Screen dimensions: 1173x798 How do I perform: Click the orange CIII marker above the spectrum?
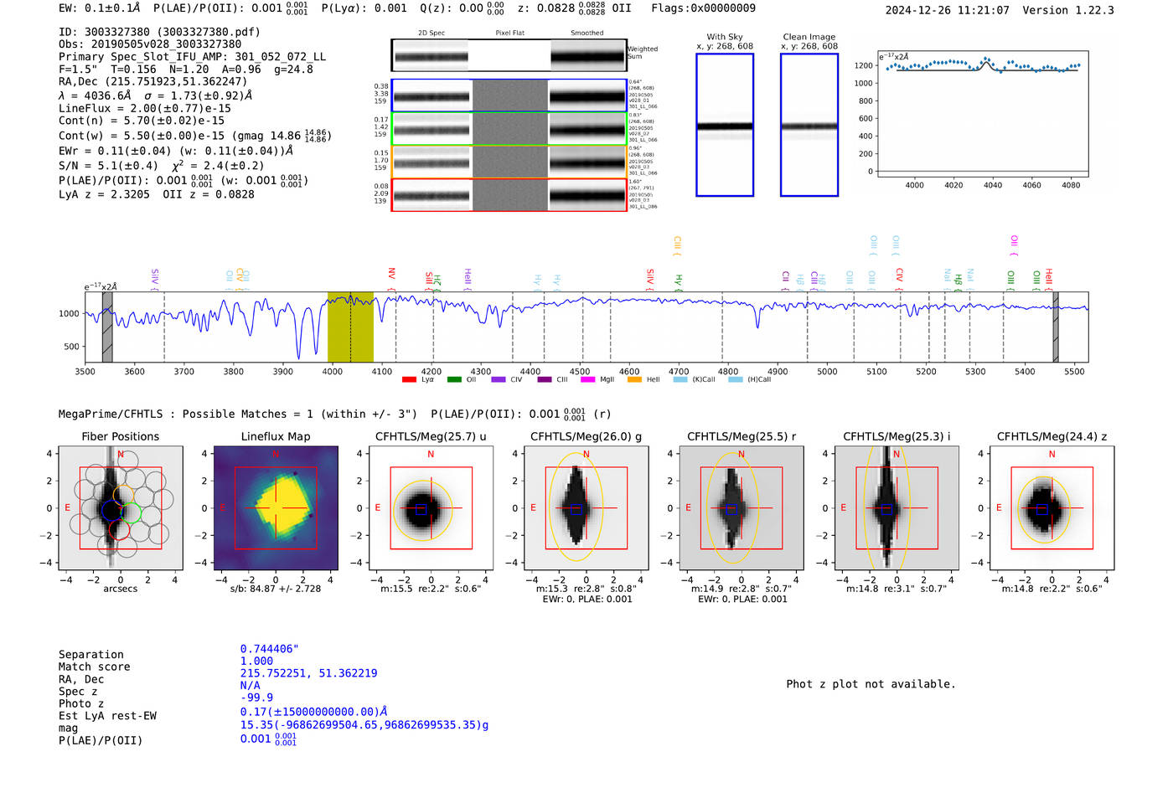tap(677, 246)
